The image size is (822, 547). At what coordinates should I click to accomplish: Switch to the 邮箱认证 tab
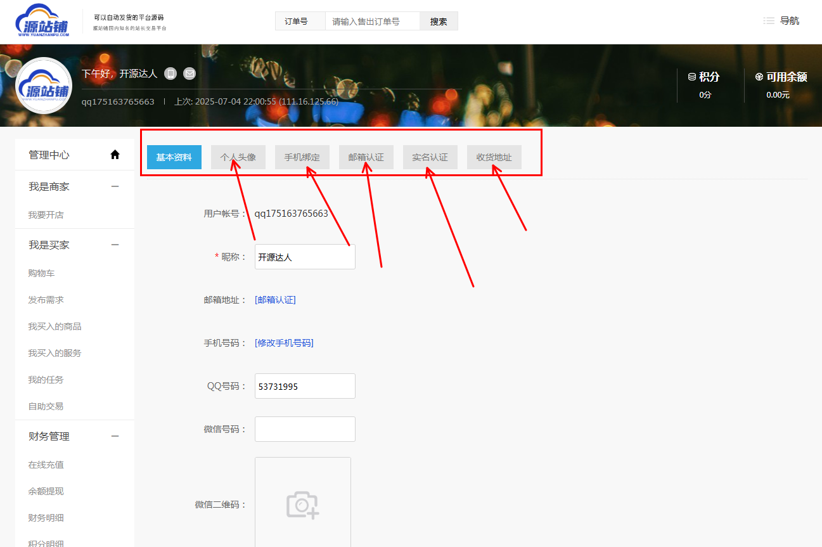pos(366,157)
